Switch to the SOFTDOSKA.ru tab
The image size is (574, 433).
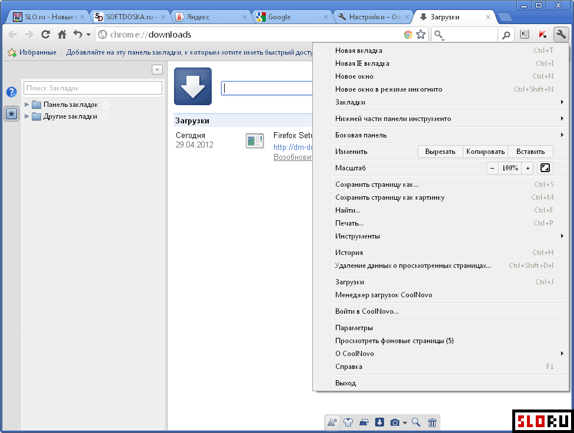[x=129, y=17]
